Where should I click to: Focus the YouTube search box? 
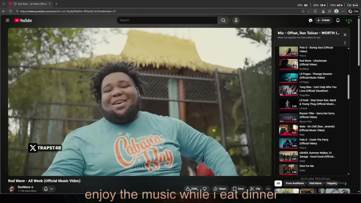pos(167,20)
